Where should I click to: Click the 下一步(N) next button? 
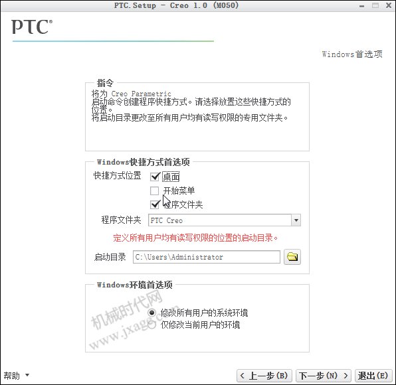[x=324, y=376]
